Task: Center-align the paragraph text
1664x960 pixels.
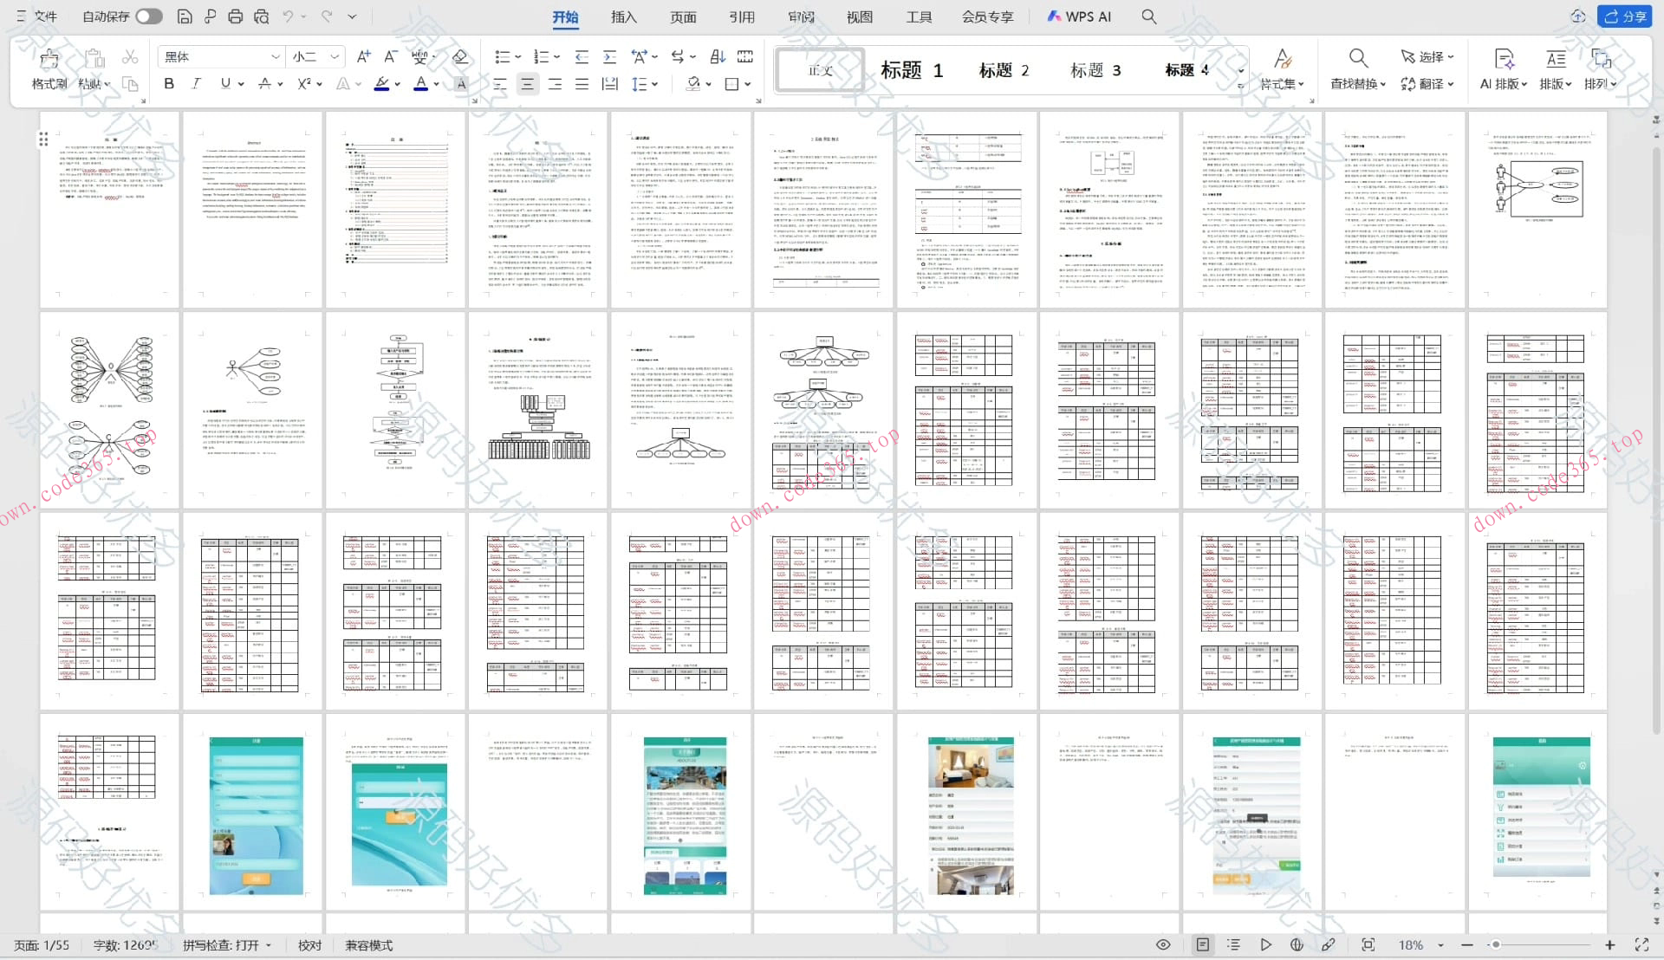Action: tap(527, 84)
